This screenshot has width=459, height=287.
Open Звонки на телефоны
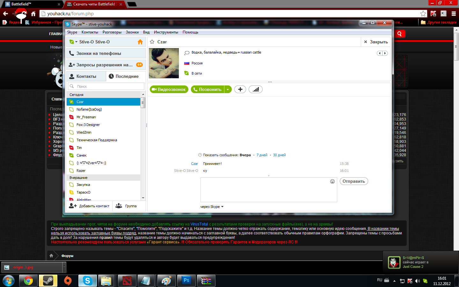(106, 53)
